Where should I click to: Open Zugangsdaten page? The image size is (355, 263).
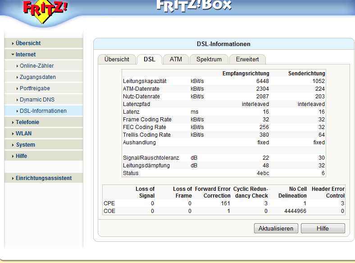tap(44, 77)
